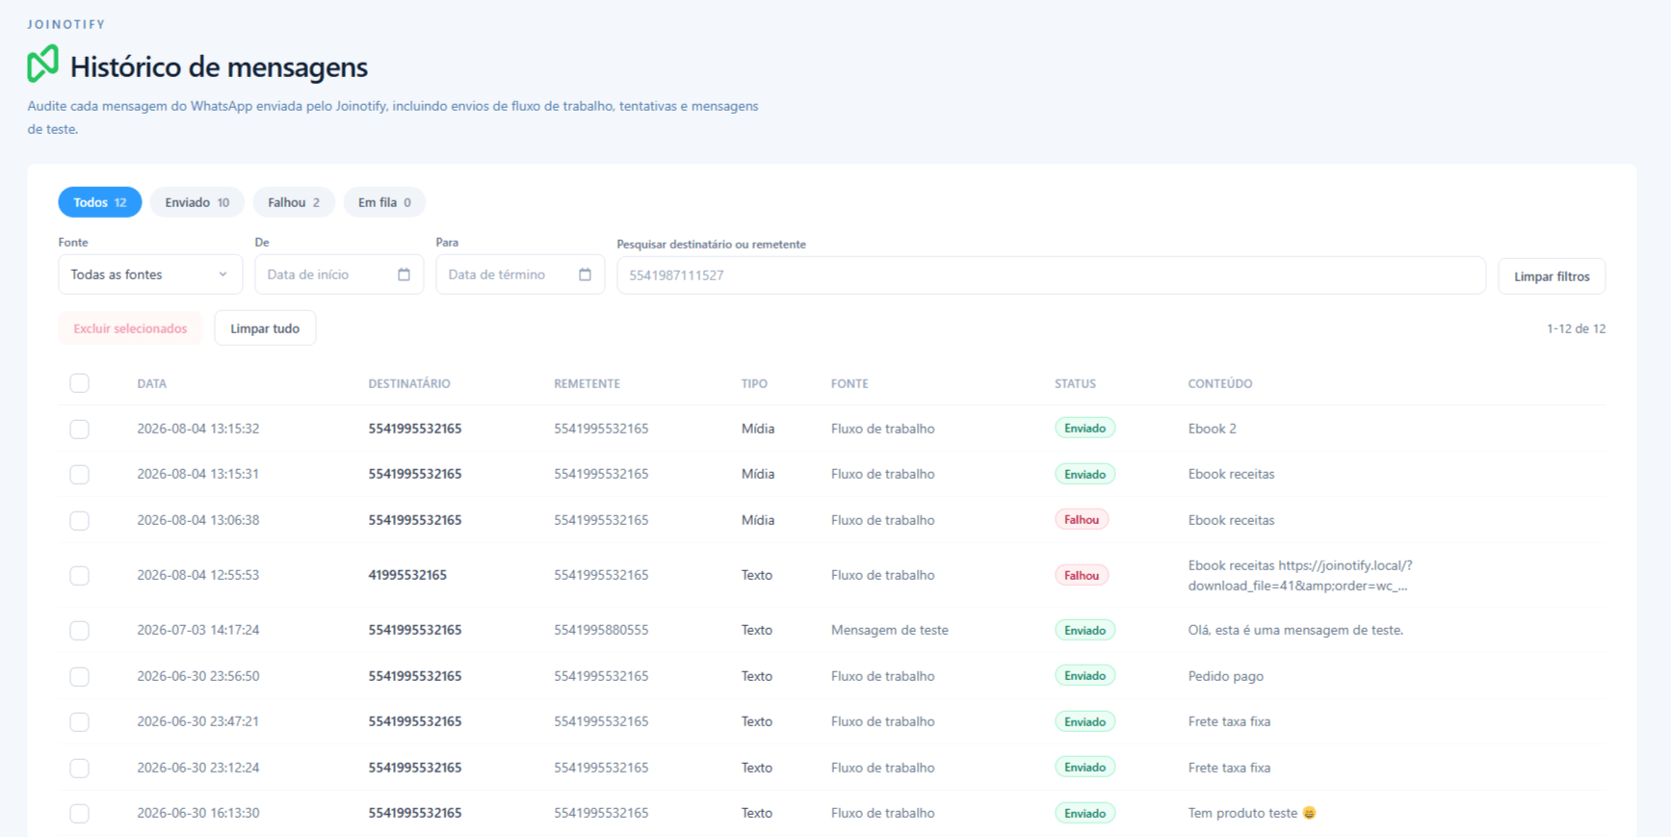Select the row dated 2026-06-30 23:12:24

(x=80, y=768)
